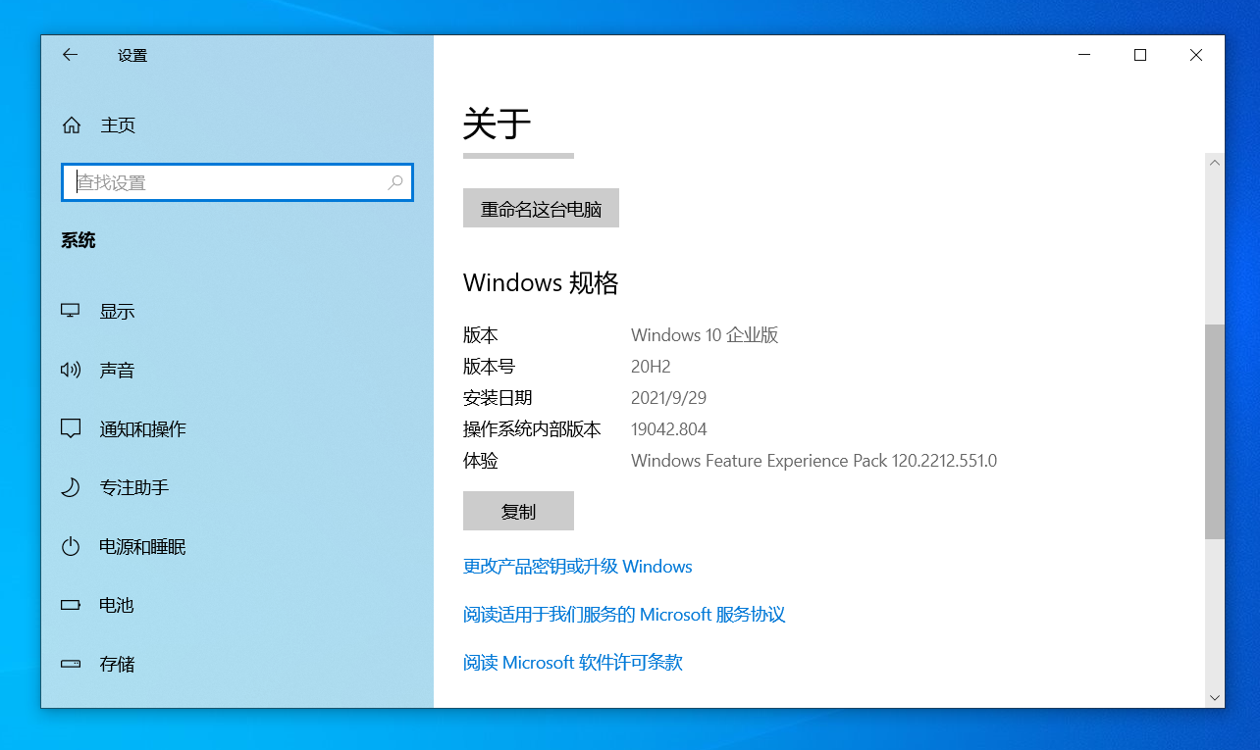The height and width of the screenshot is (750, 1260).
Task: Click the 复制 button
Action: click(x=518, y=511)
